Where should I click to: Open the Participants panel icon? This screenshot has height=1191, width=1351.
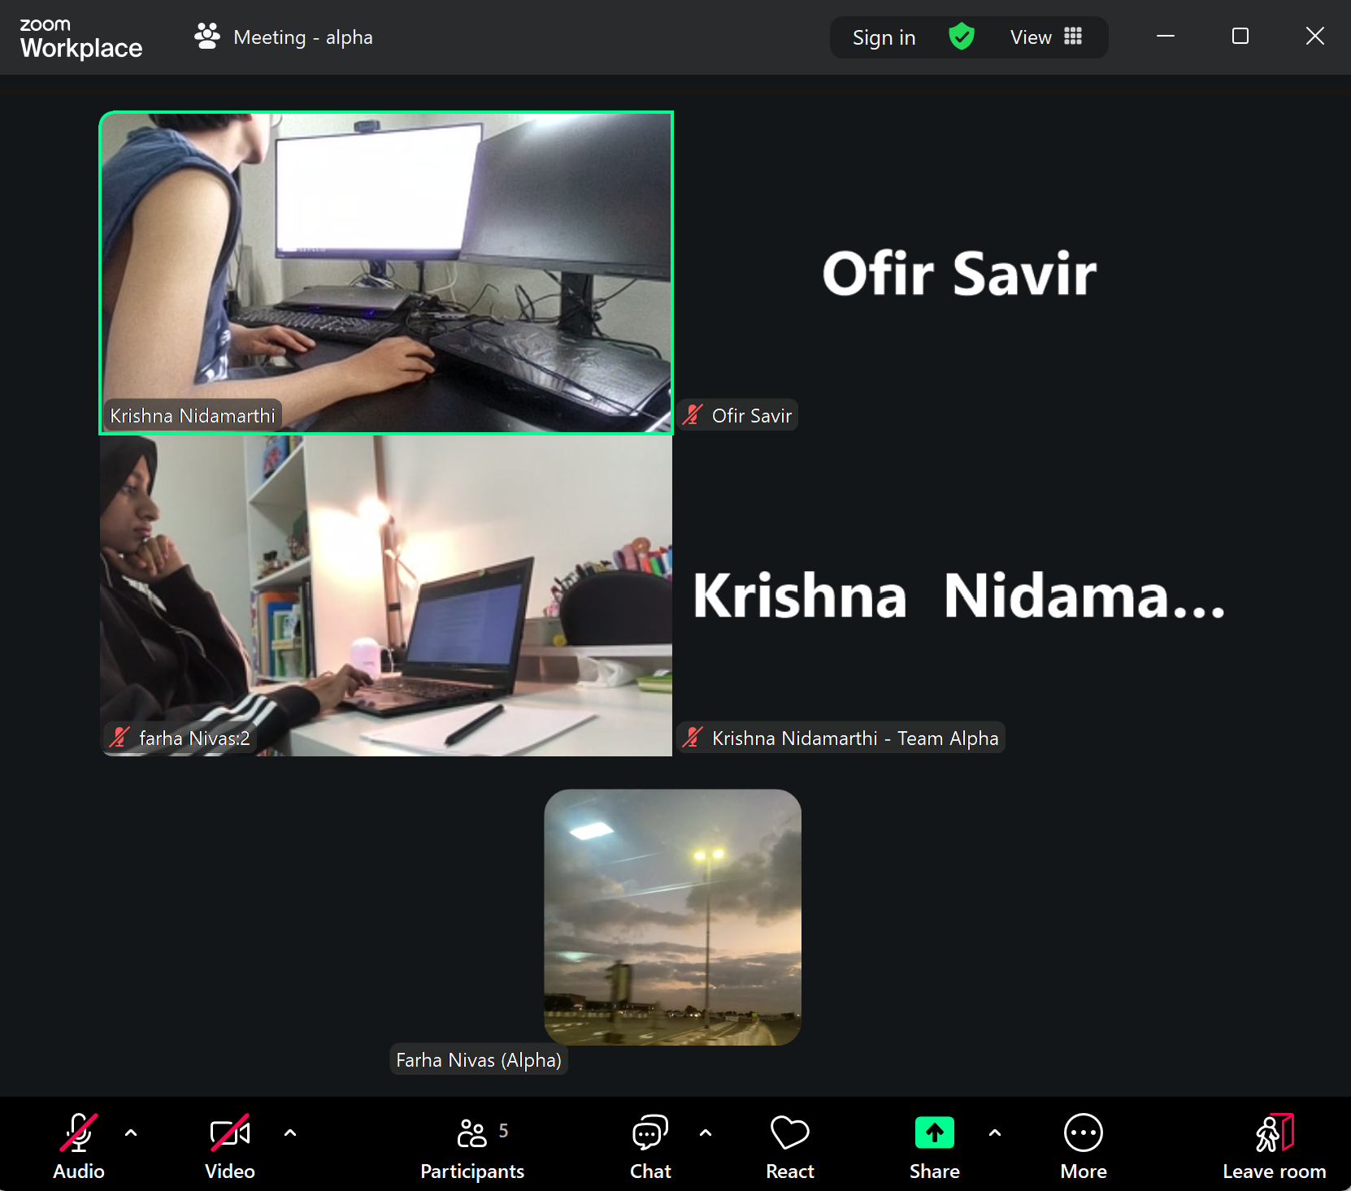click(472, 1133)
